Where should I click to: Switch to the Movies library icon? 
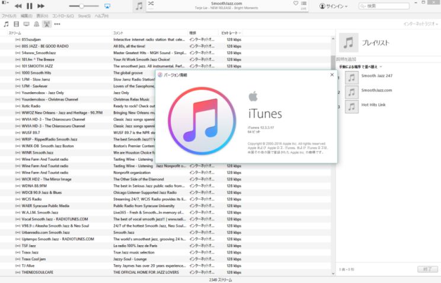click(17, 24)
